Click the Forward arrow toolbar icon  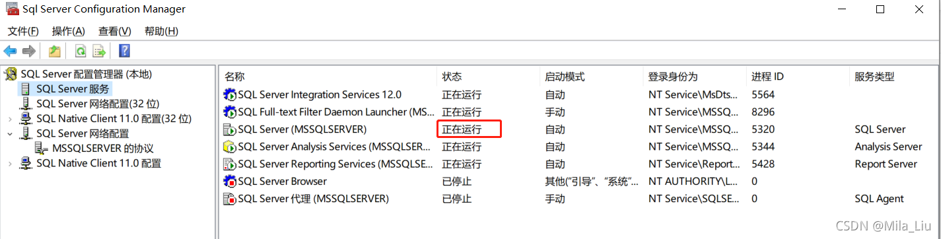click(x=28, y=51)
